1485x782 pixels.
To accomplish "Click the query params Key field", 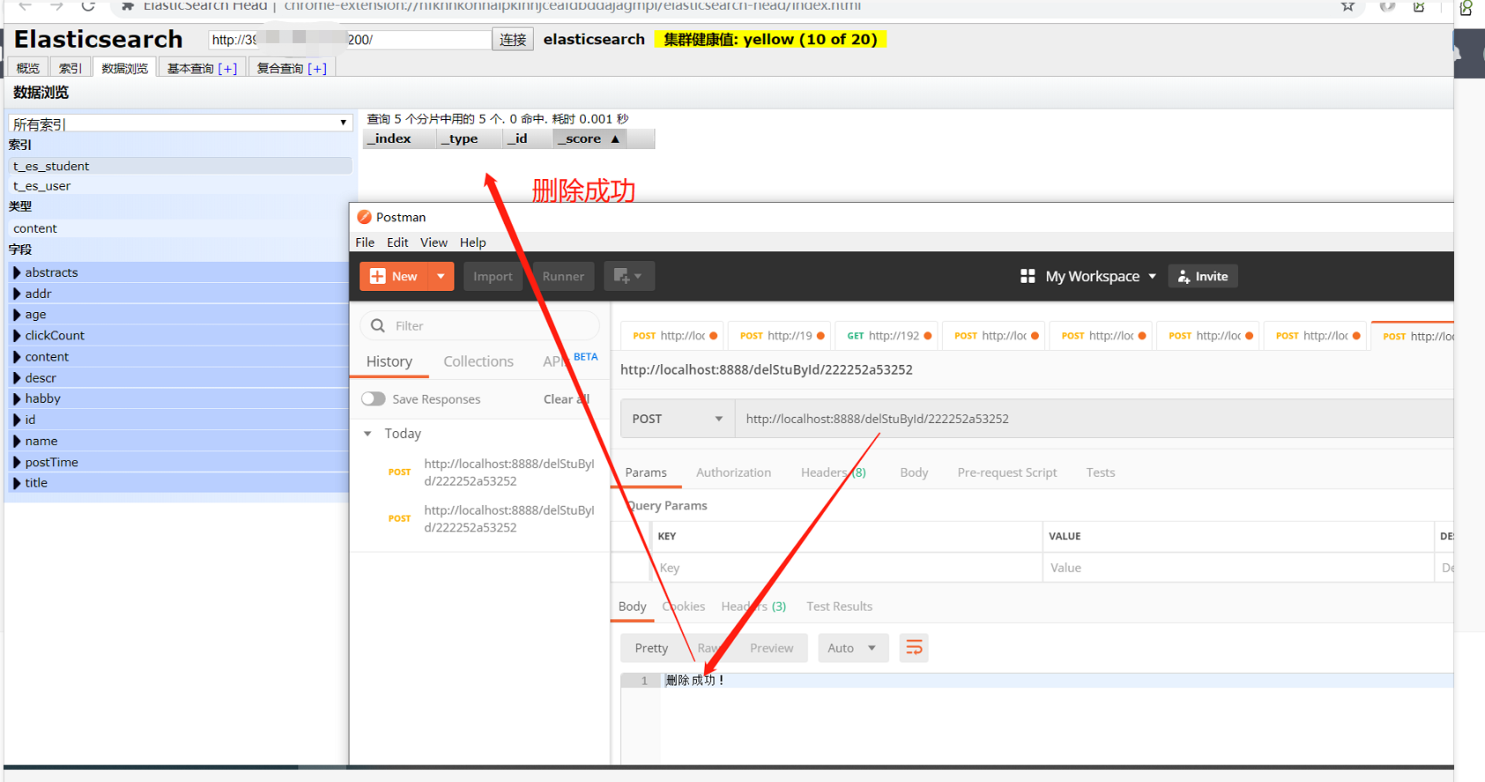I will [846, 568].
